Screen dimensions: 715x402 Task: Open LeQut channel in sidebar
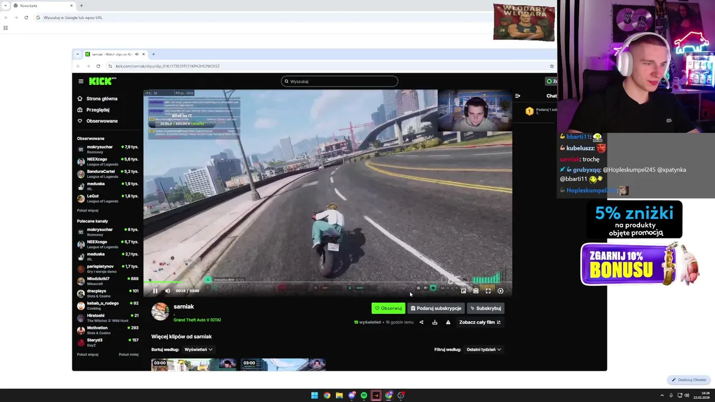click(108, 198)
